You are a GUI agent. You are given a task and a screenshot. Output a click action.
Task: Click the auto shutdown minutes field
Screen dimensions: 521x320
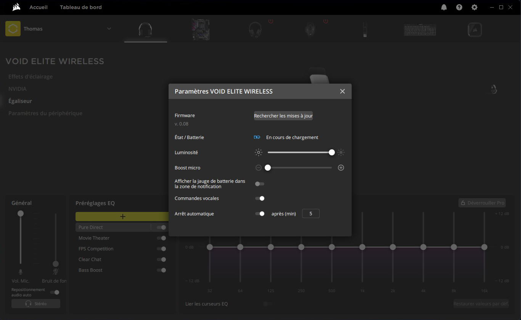(311, 213)
